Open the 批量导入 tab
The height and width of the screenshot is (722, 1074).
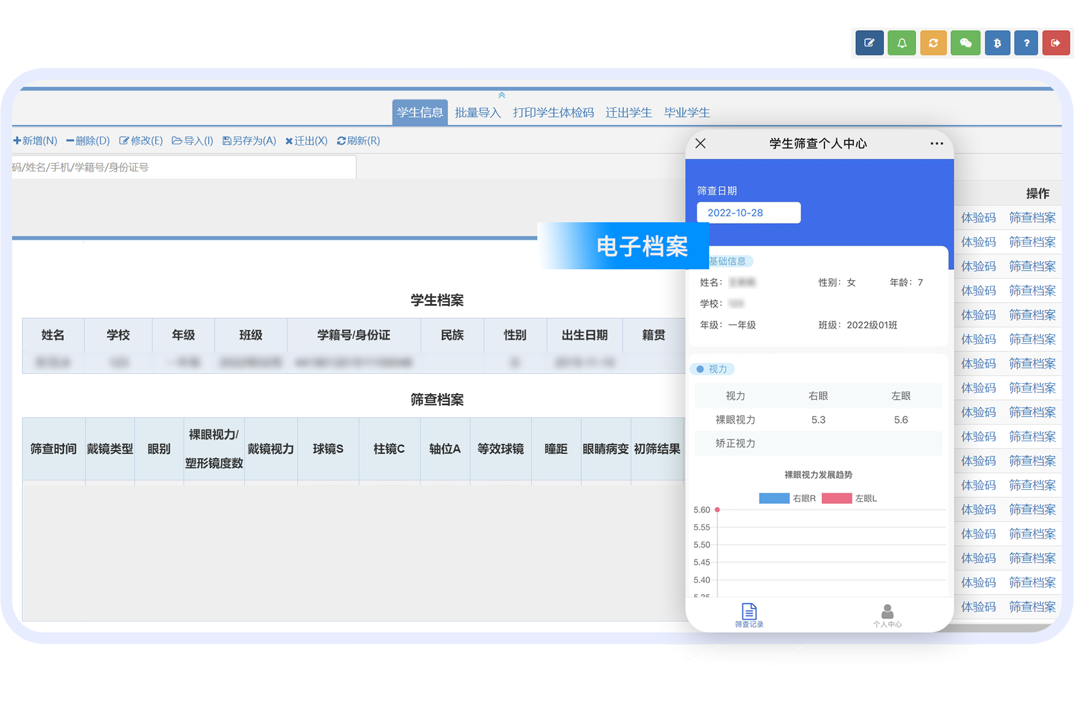pyautogui.click(x=478, y=112)
